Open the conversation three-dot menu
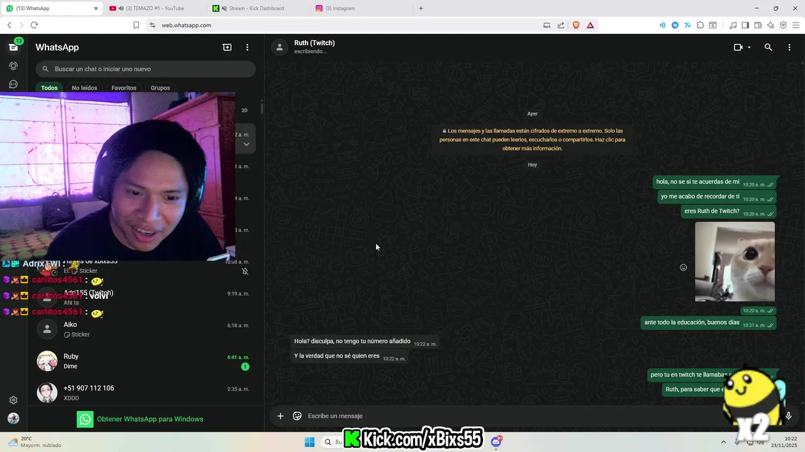805x452 pixels. pos(789,47)
